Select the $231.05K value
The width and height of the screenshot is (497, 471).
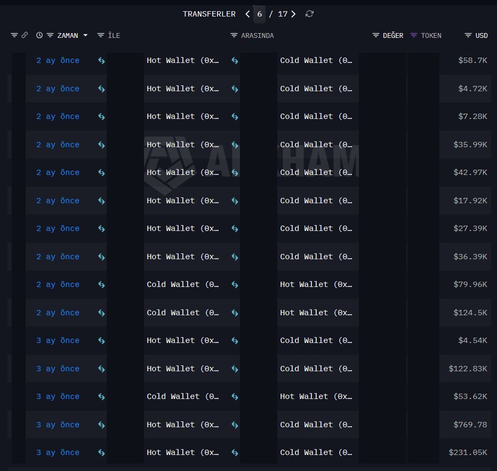point(468,452)
